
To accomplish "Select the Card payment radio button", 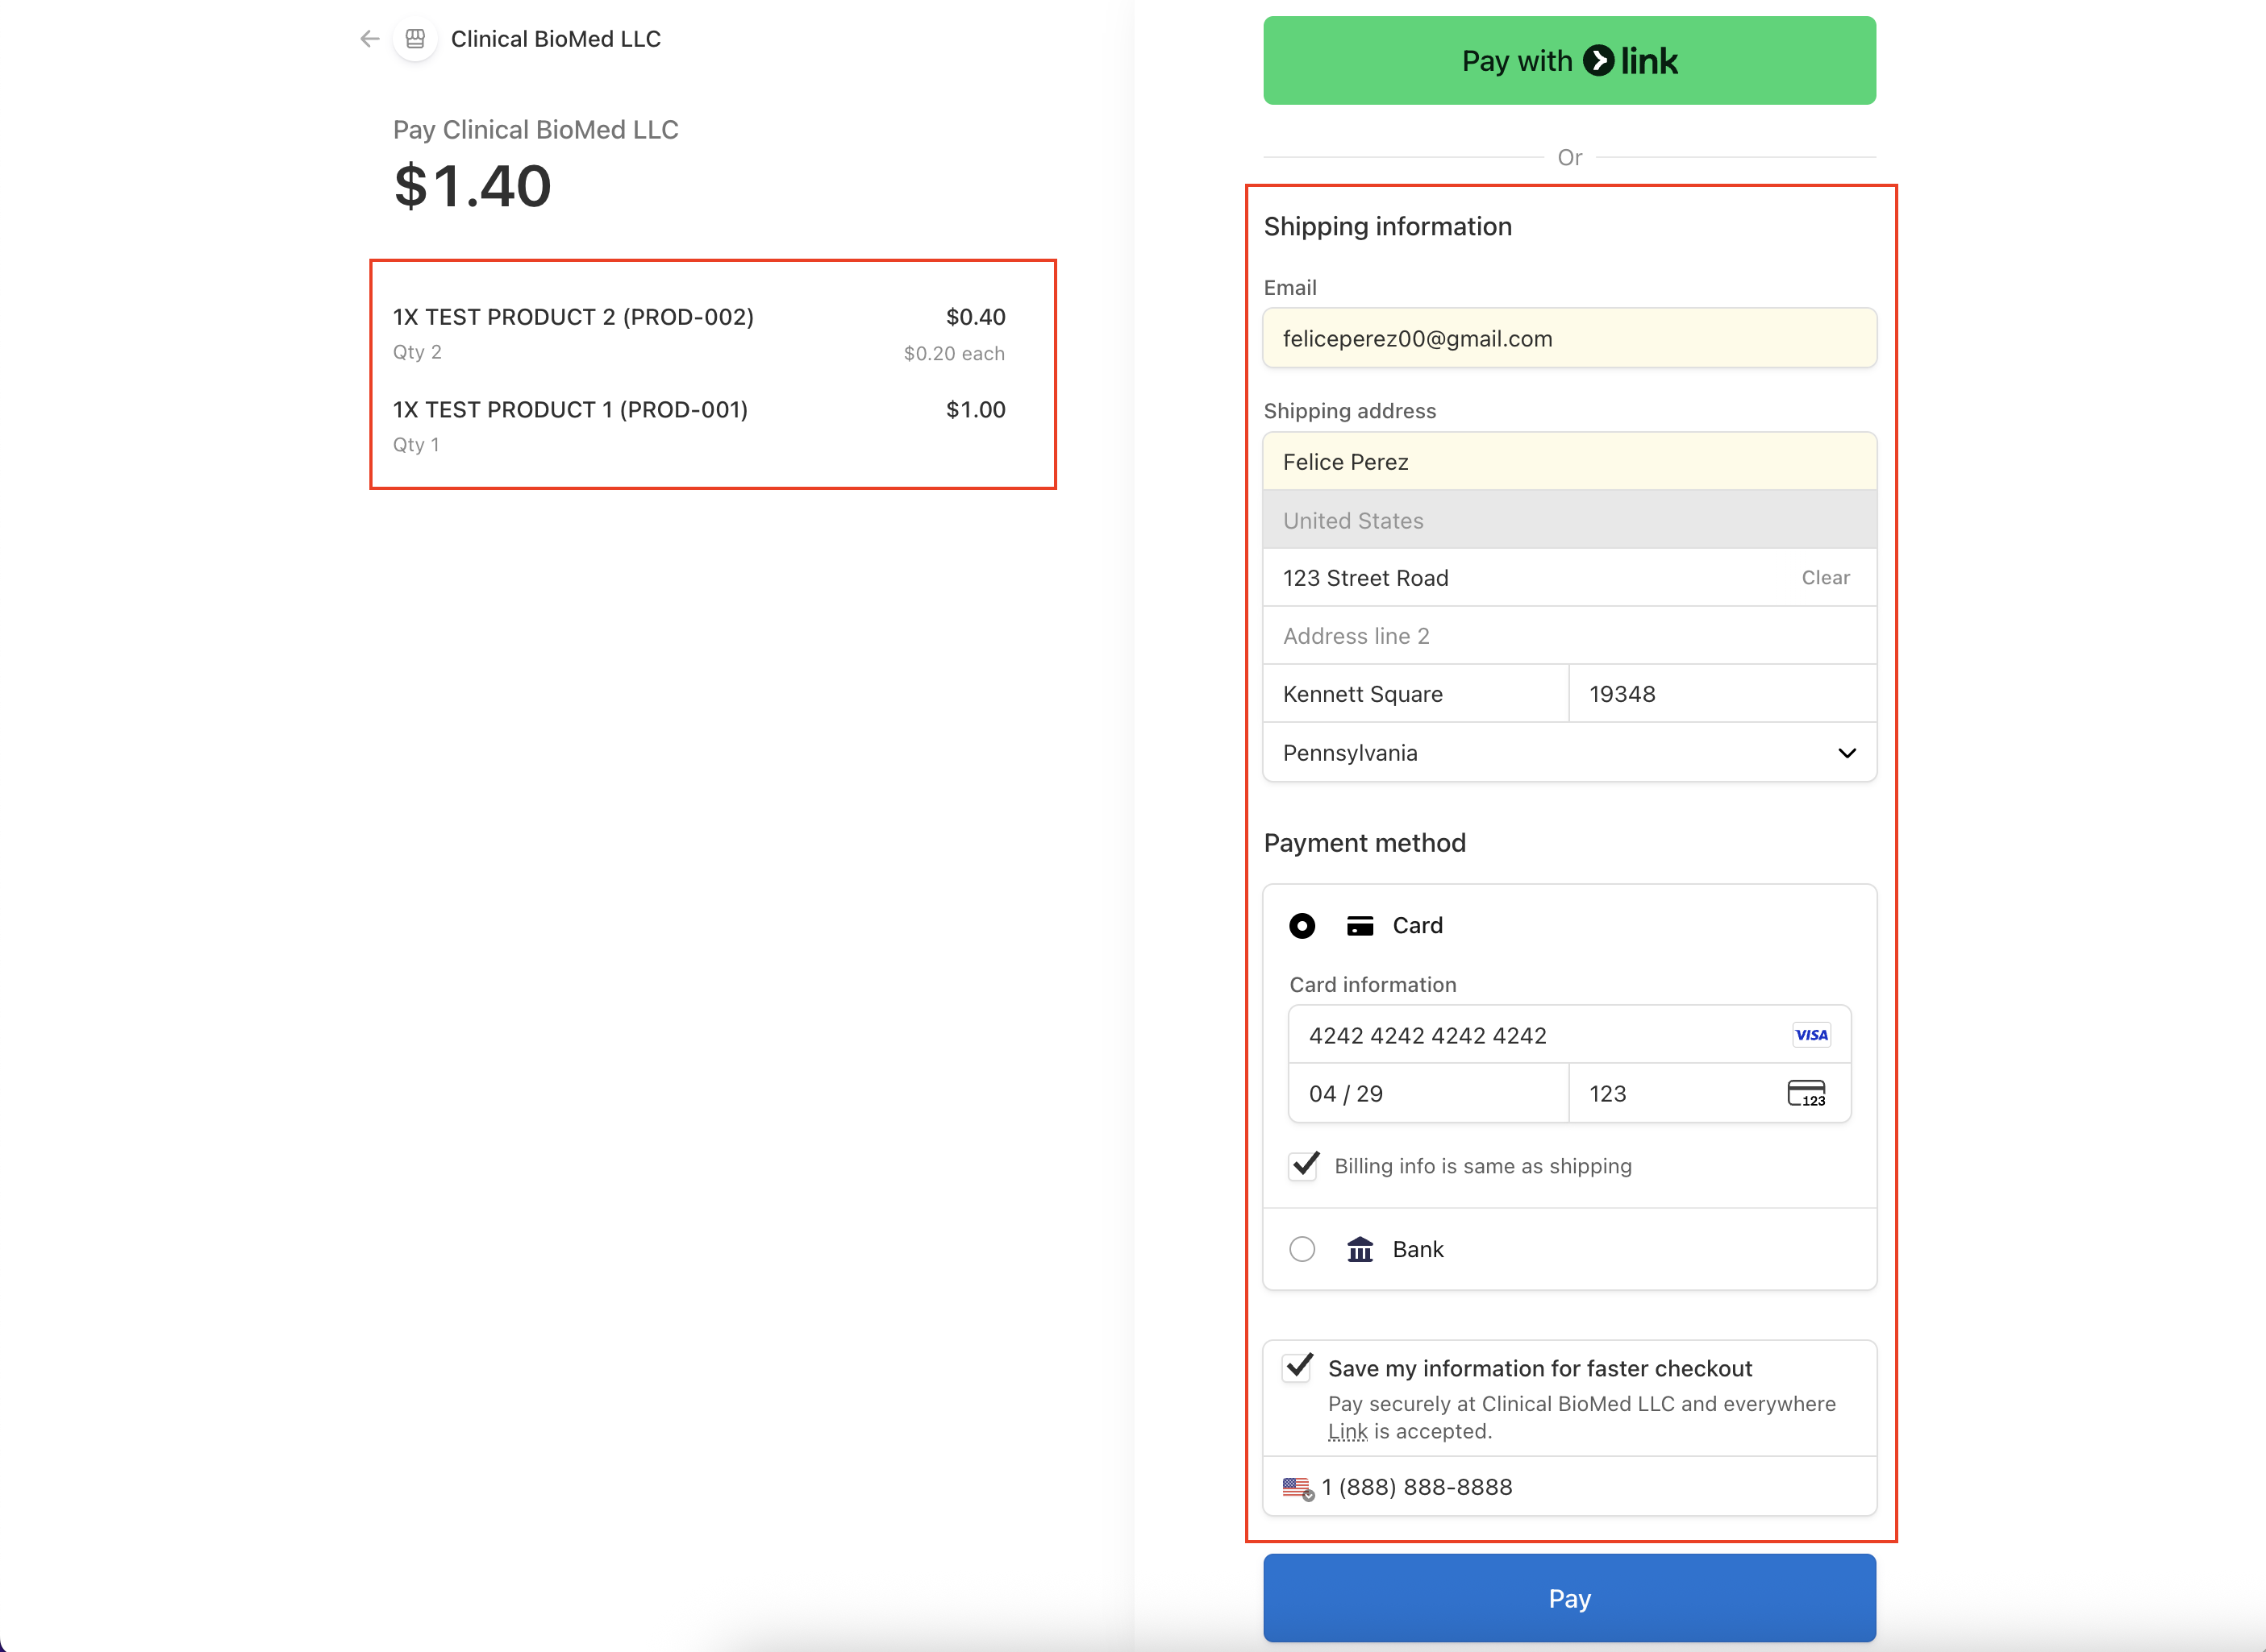I will (1302, 926).
